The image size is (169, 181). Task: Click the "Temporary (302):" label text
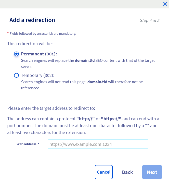pos(38,75)
